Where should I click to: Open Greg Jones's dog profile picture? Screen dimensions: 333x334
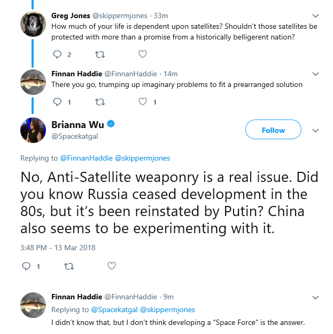click(33, 24)
